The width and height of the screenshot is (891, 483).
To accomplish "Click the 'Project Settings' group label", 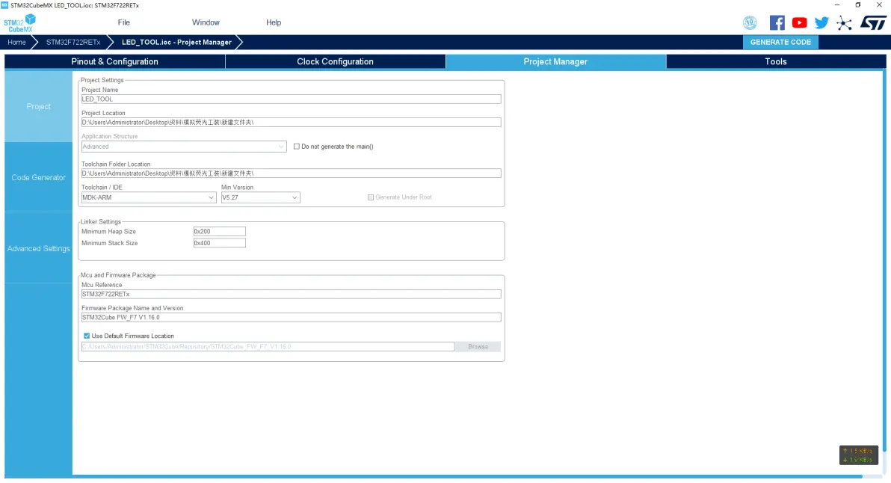I will (x=102, y=80).
